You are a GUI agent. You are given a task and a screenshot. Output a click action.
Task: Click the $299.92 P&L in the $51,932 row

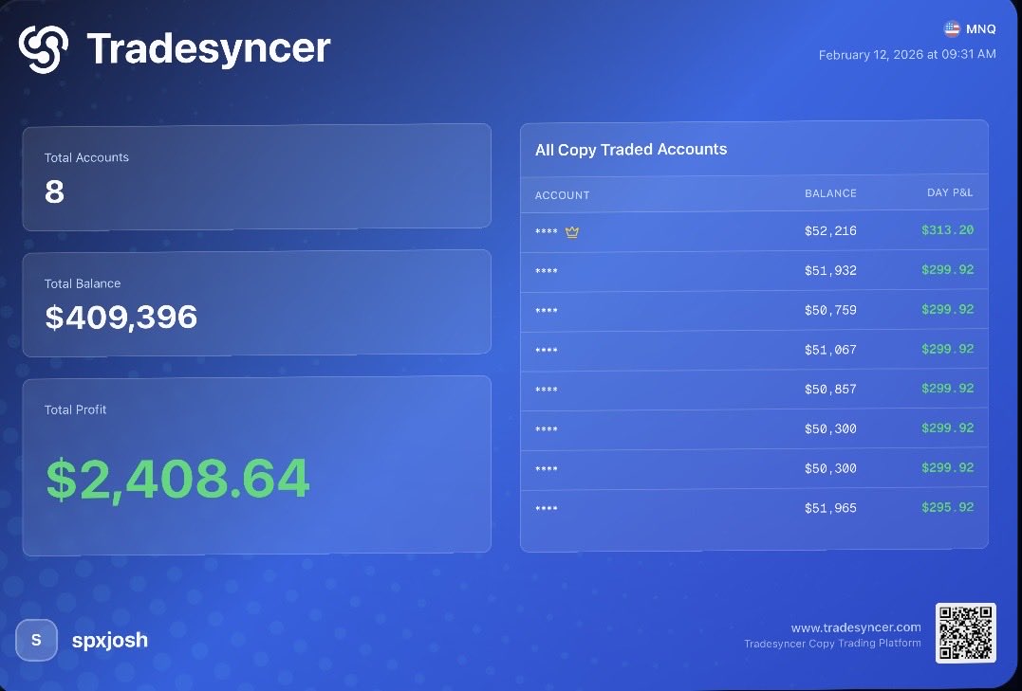point(948,269)
